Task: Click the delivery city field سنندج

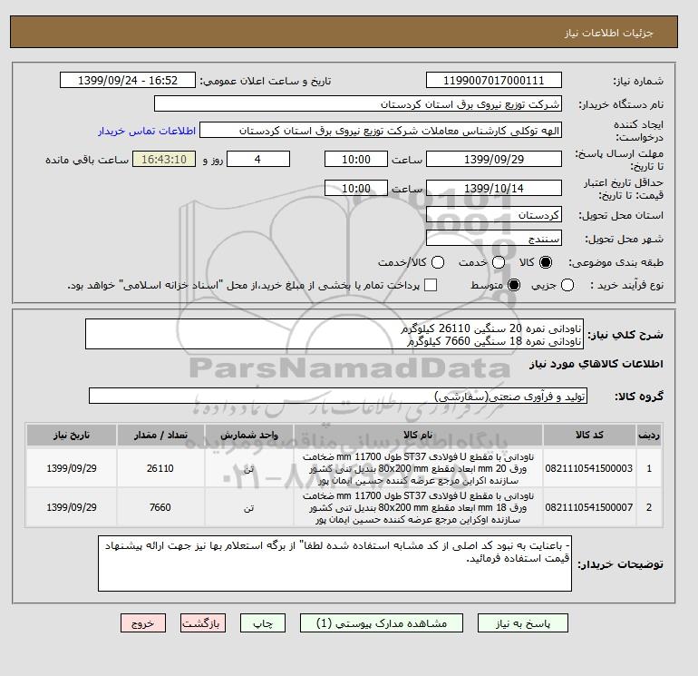Action: pyautogui.click(x=494, y=238)
